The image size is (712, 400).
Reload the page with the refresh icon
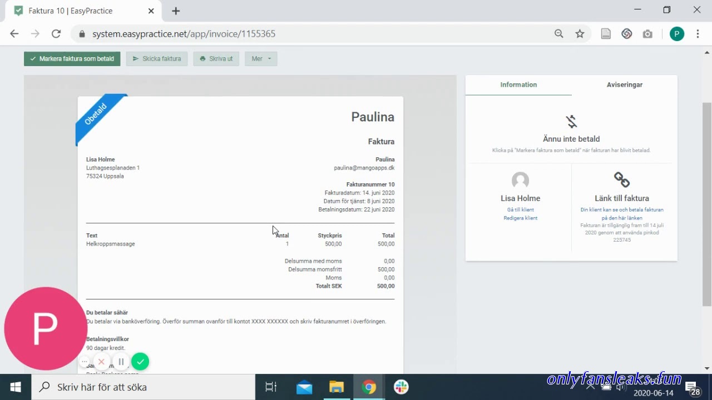click(x=56, y=34)
